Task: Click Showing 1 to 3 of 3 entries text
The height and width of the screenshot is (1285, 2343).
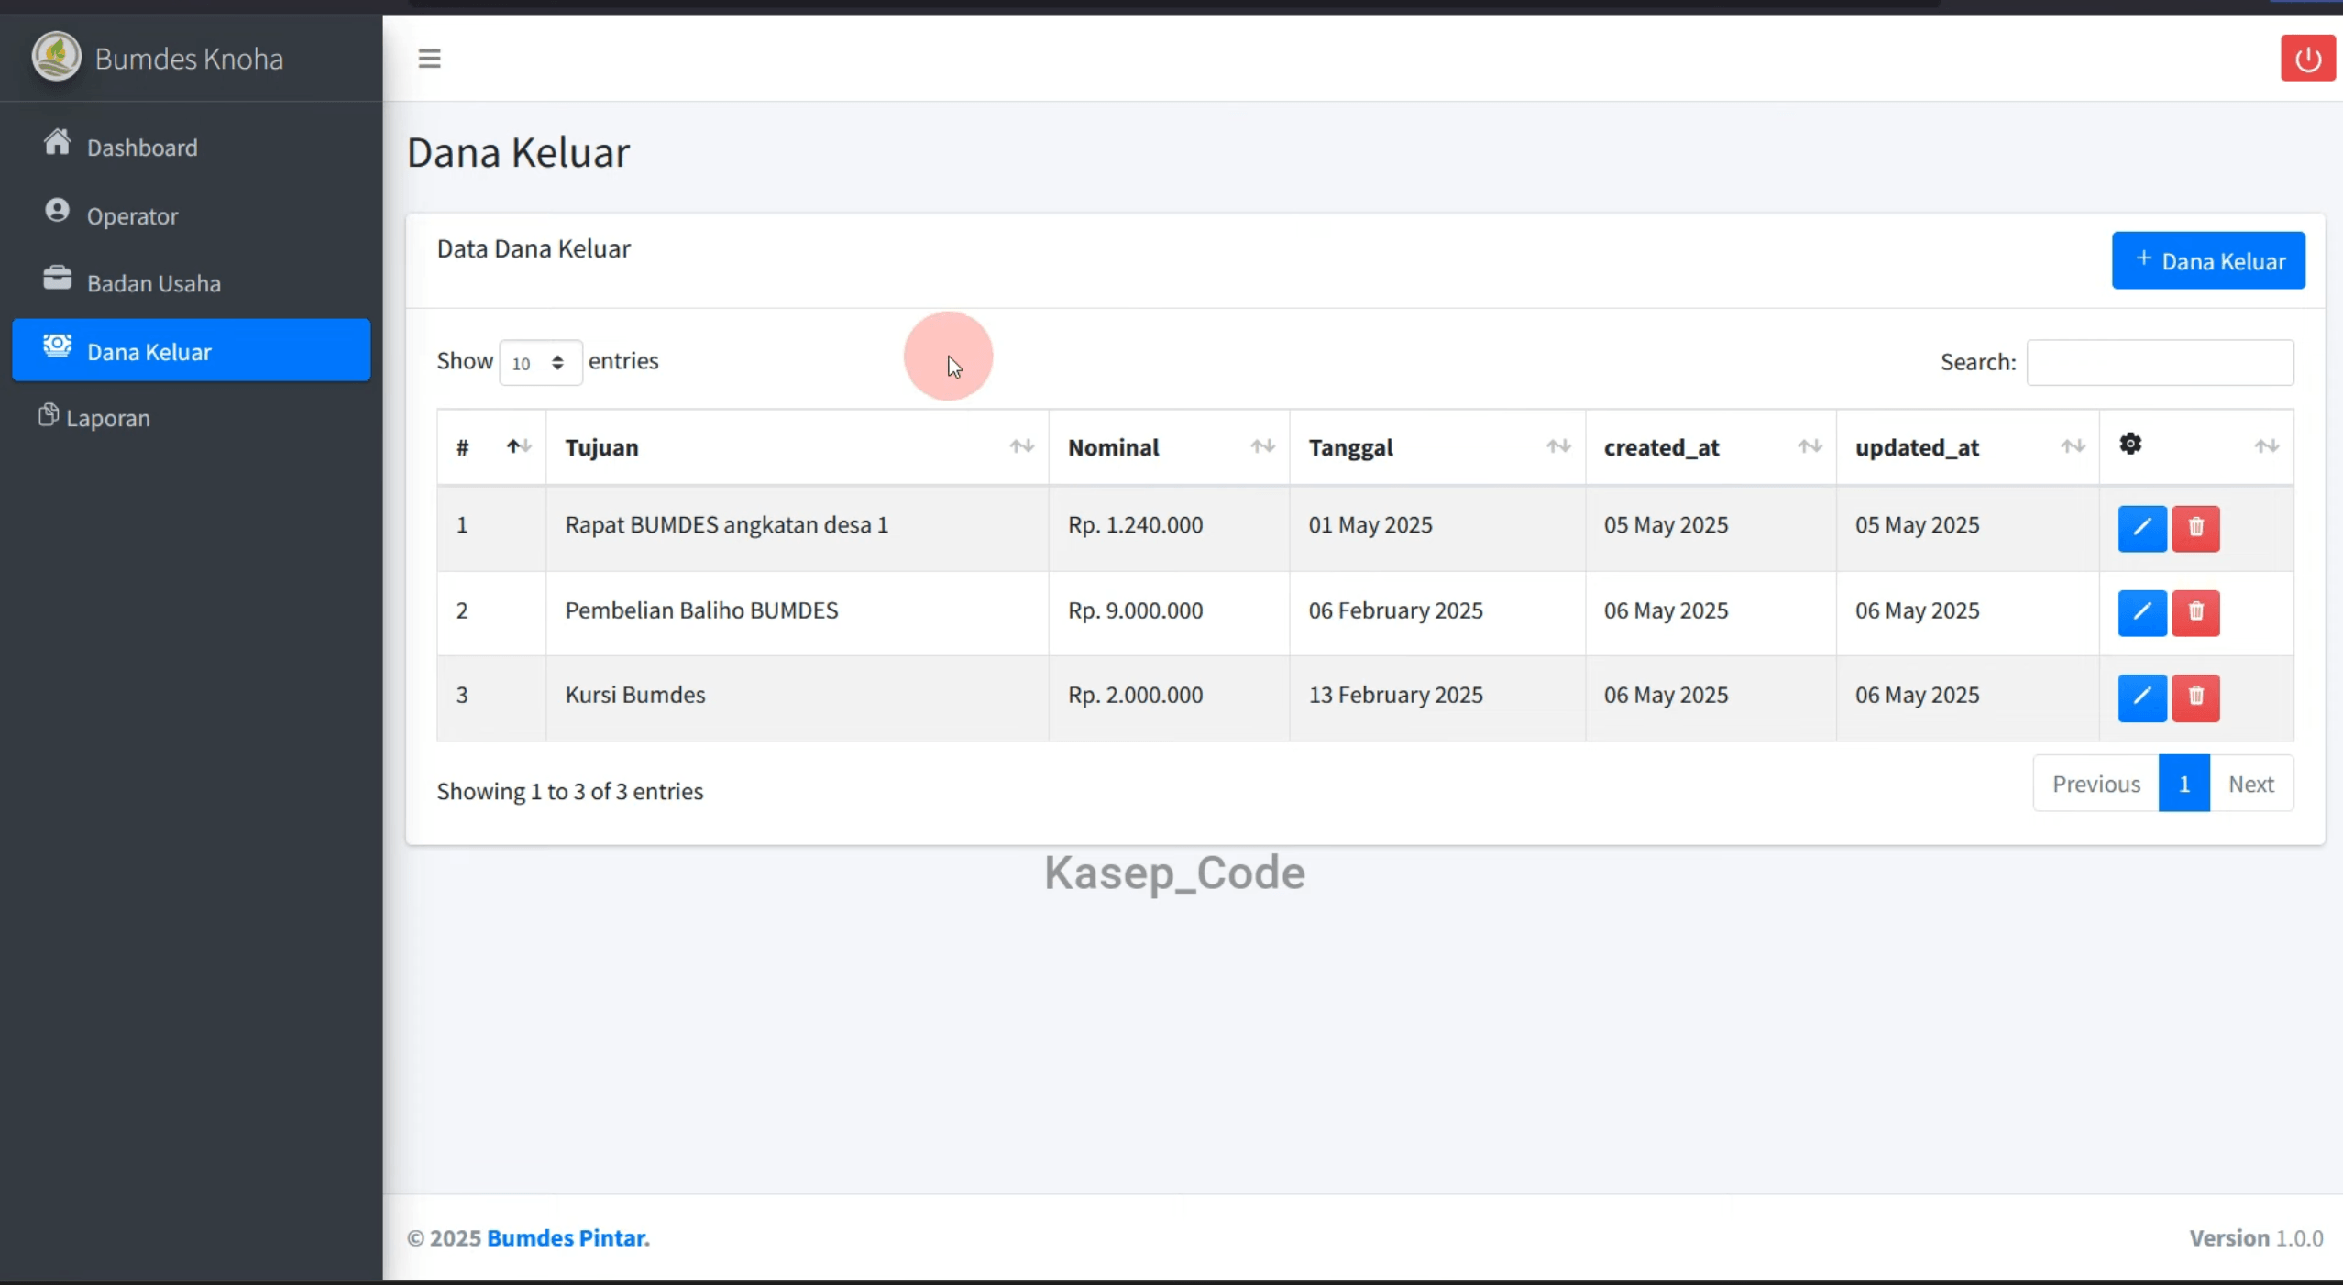Action: click(569, 791)
